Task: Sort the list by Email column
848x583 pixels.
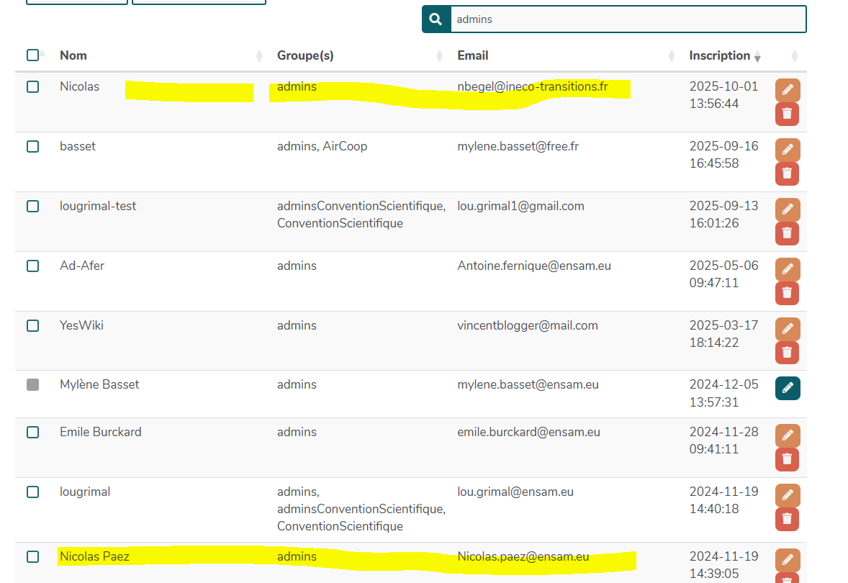Action: point(472,55)
